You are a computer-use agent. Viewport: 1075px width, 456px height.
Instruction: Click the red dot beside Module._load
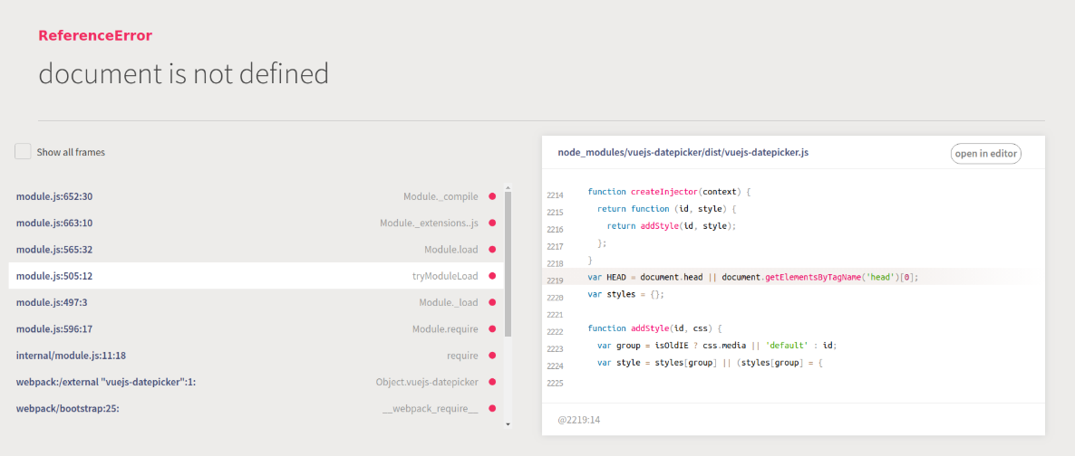click(x=491, y=302)
